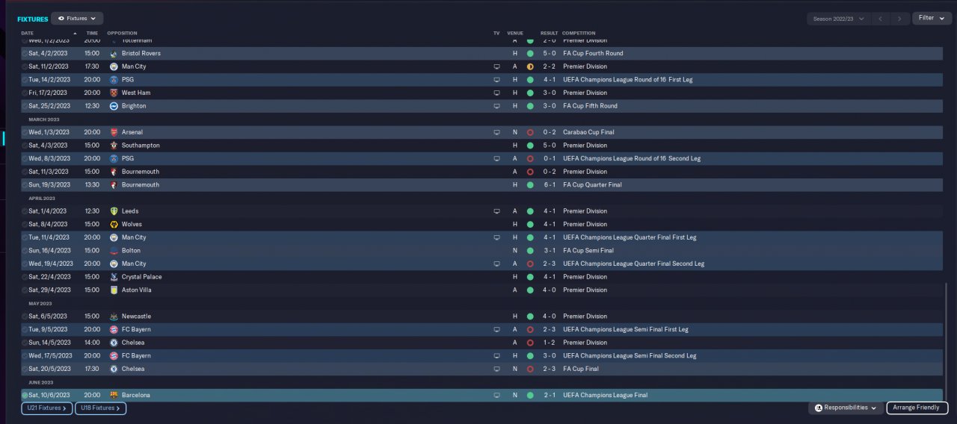The image size is (957, 424).
Task: Sort by the RESULT column header
Action: (549, 33)
